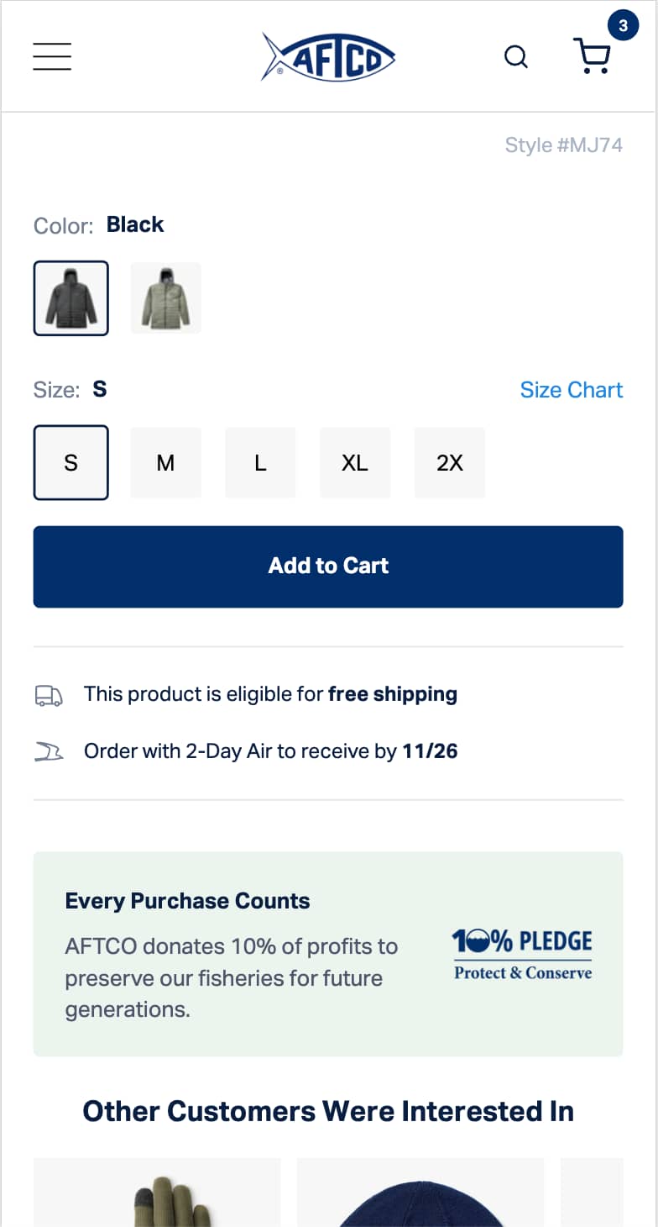Viewport: 658px width, 1227px height.
Task: Open the green gloves product thumbnail
Action: 157,1193
